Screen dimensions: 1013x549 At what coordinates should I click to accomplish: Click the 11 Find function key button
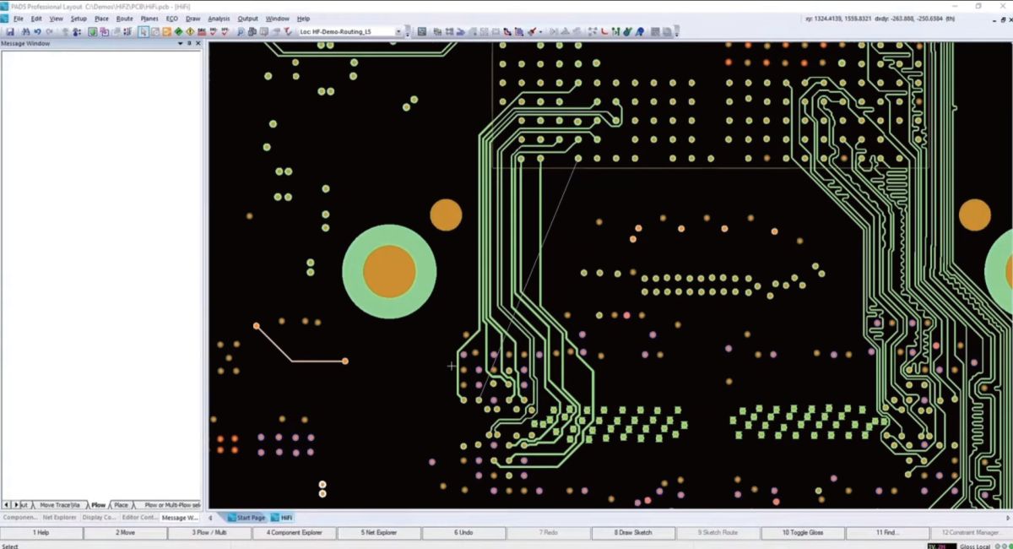[x=887, y=533]
